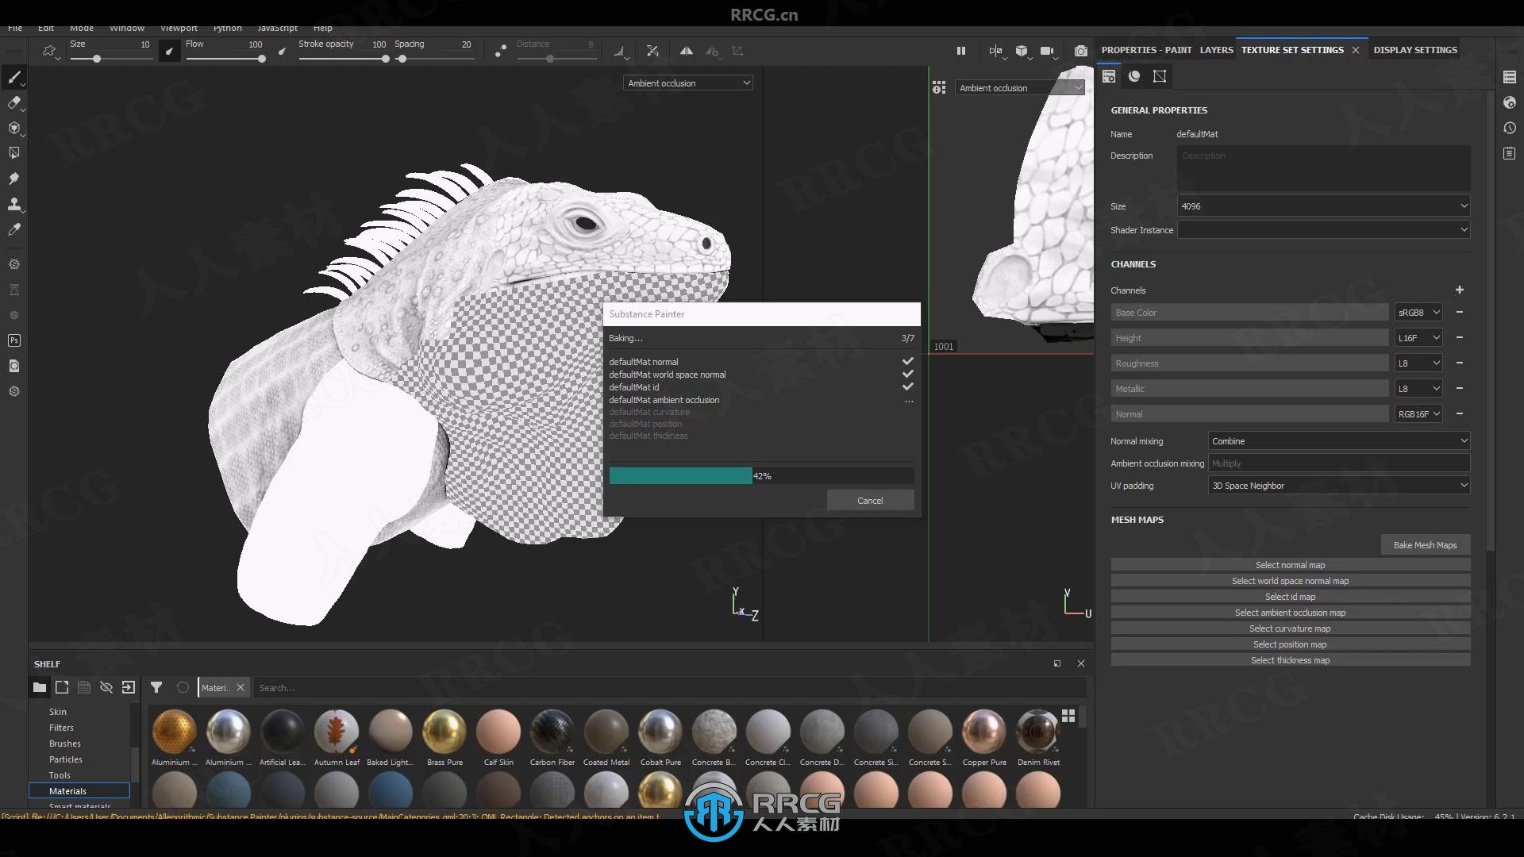Viewport: 1524px width, 857px height.
Task: Select the Smudge tool
Action: tap(14, 179)
